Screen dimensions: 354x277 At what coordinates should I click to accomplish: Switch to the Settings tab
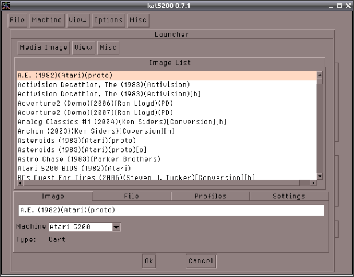pos(289,196)
